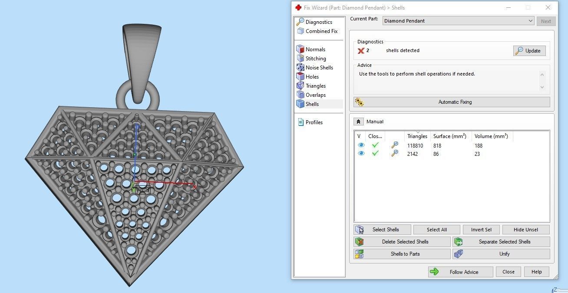Convert Shells to Parts
This screenshot has width=568, height=293.
402,254
